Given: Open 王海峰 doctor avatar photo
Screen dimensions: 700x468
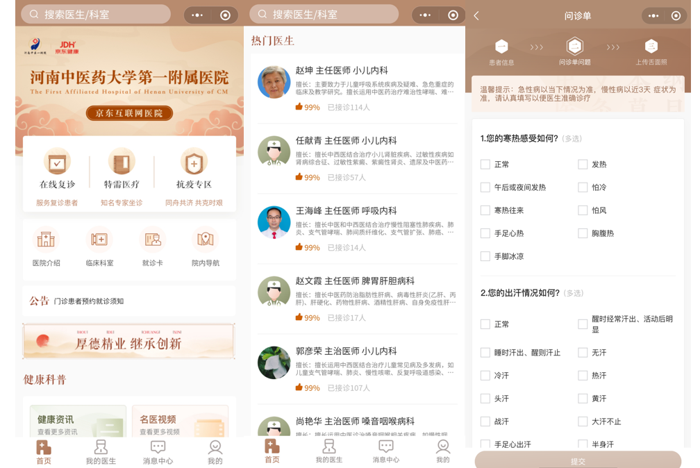Looking at the screenshot, I should (x=274, y=222).
